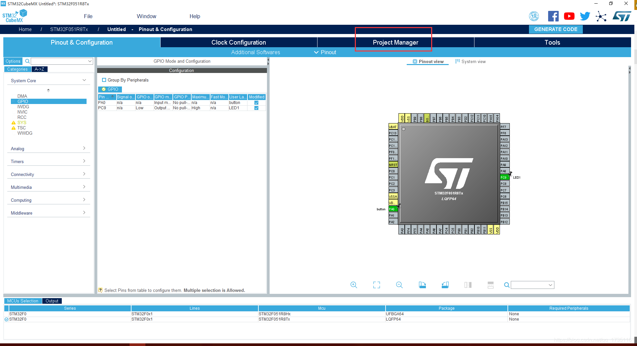
Task: Click the ST community network icon
Action: pyautogui.click(x=601, y=16)
